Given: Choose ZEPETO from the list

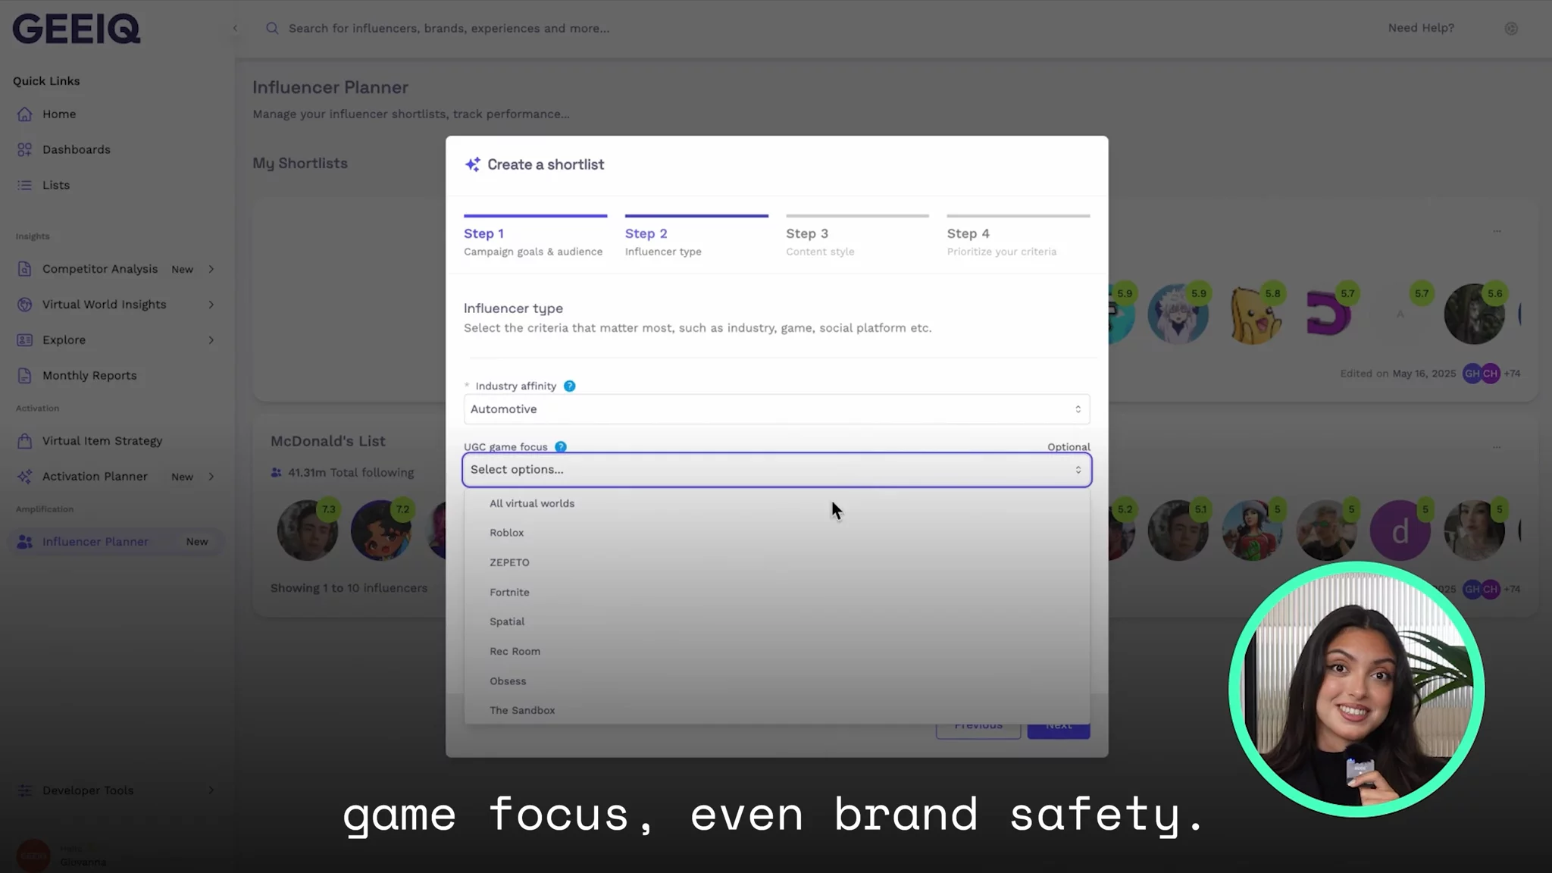Looking at the screenshot, I should [x=777, y=562].
